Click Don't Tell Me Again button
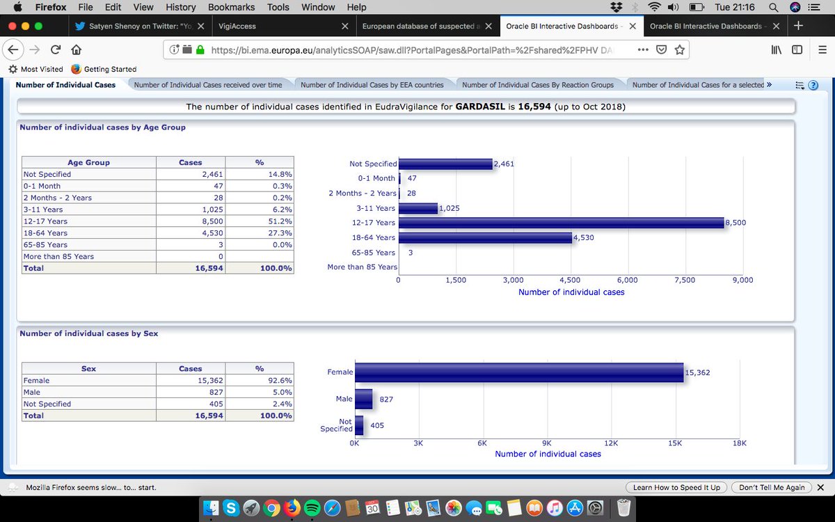This screenshot has width=835, height=522. coord(772,487)
